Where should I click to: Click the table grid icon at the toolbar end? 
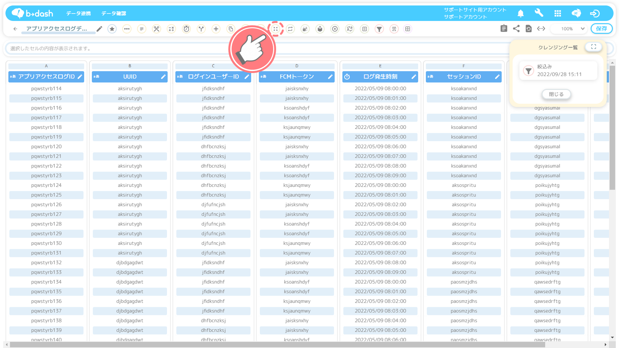click(x=408, y=29)
